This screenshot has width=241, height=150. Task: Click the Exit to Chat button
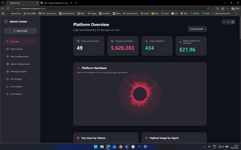(20, 31)
